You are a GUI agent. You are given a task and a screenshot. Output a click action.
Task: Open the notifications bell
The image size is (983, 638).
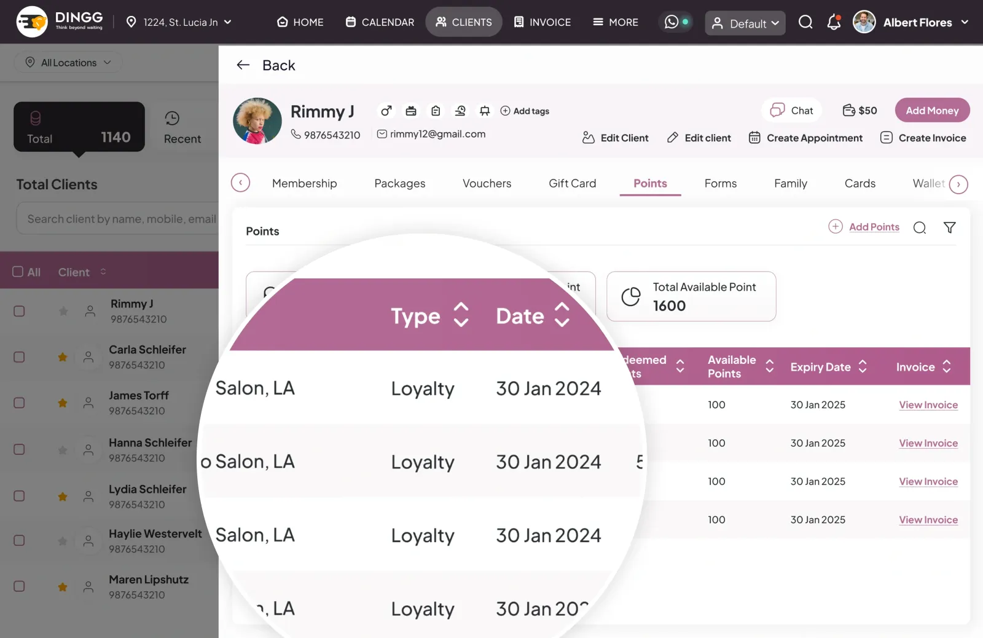point(834,22)
